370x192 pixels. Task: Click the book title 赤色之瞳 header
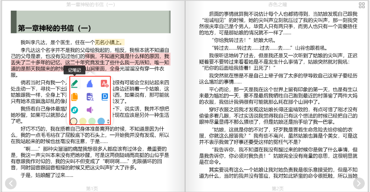coord(277,4)
